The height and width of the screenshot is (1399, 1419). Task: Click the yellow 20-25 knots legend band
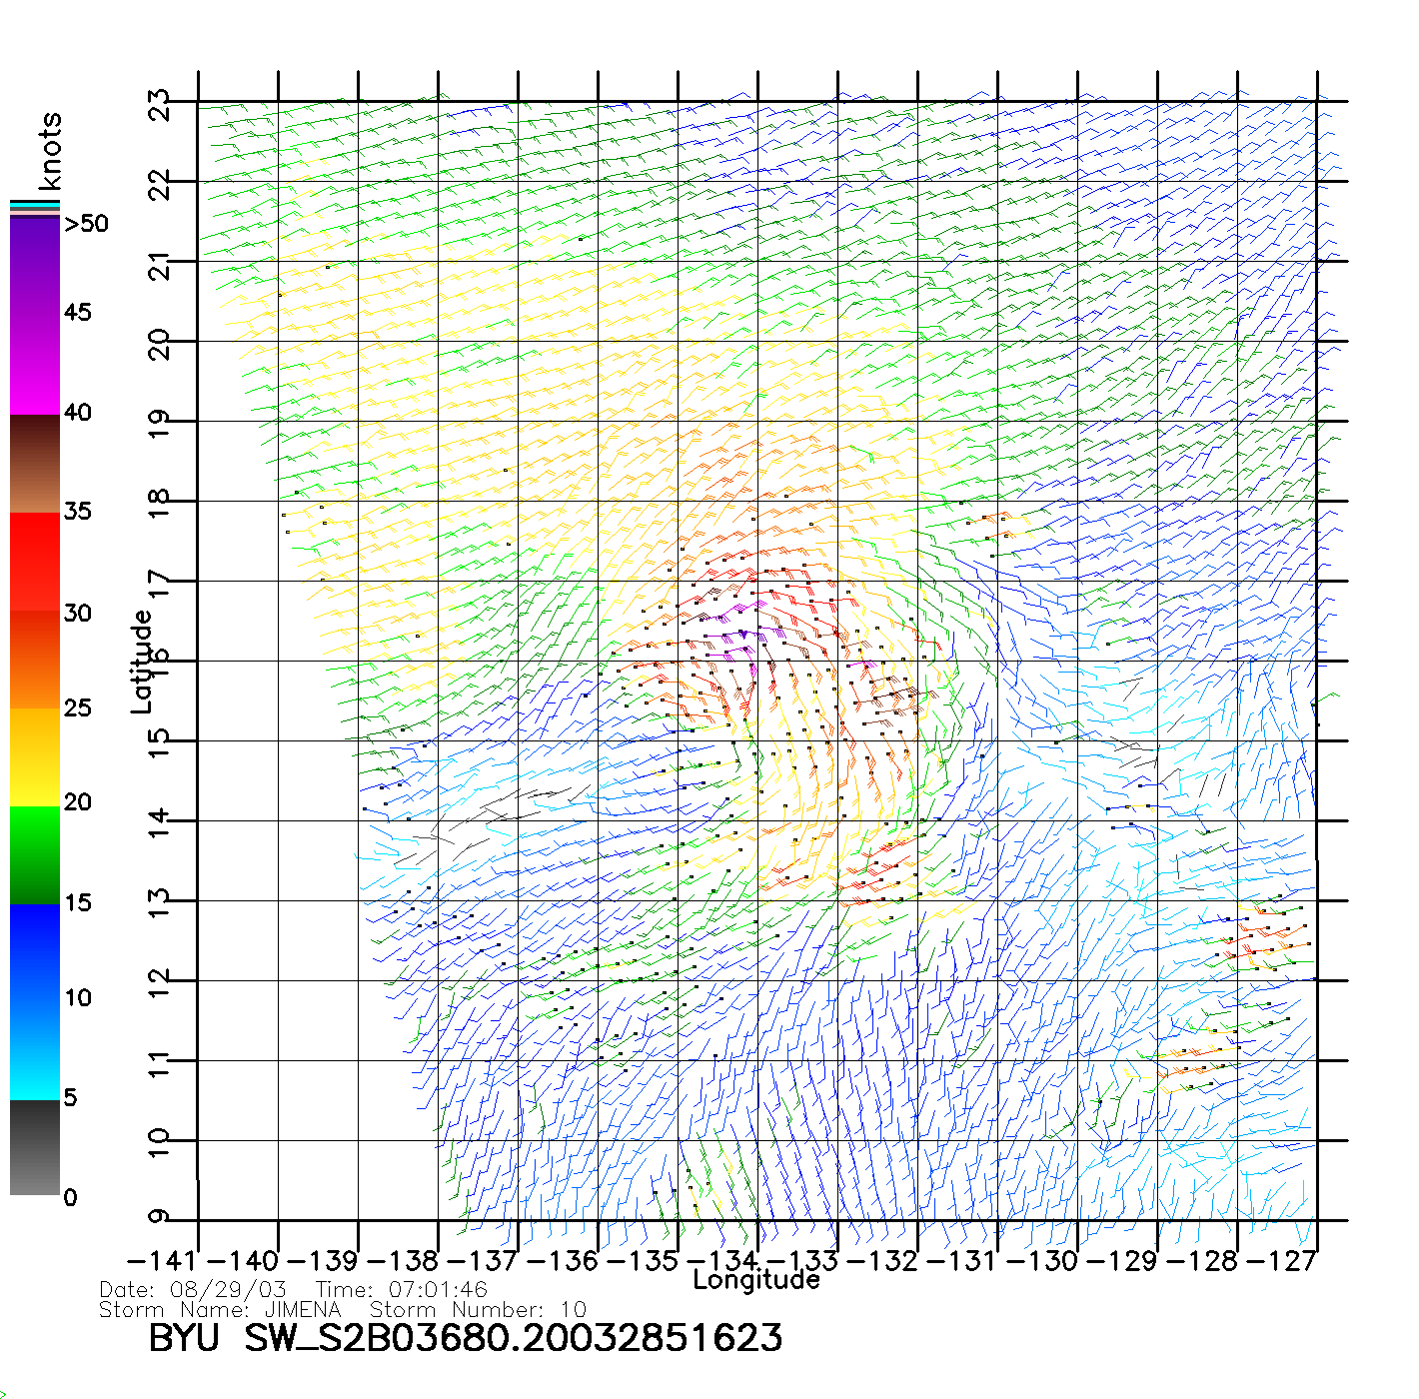coord(35,756)
